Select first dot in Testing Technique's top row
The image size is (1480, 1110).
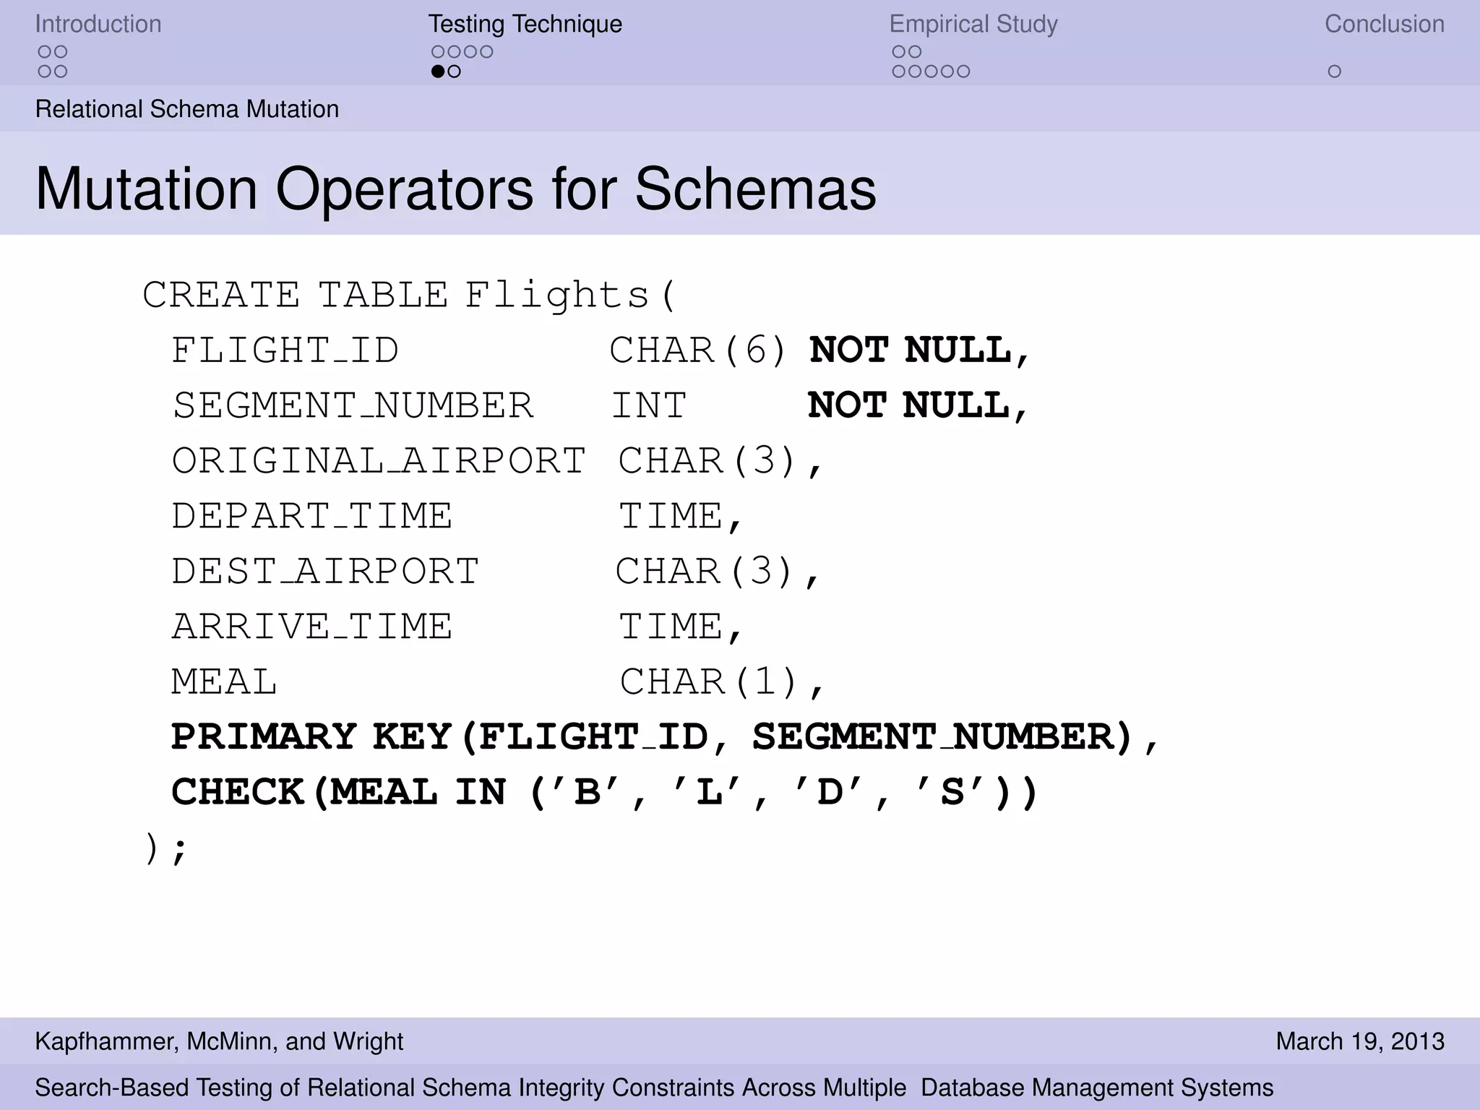[x=437, y=52]
